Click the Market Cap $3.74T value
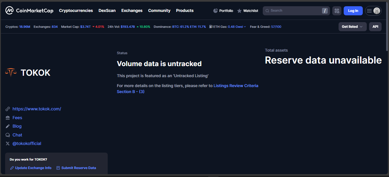This screenshot has height=177, width=389. (85, 27)
